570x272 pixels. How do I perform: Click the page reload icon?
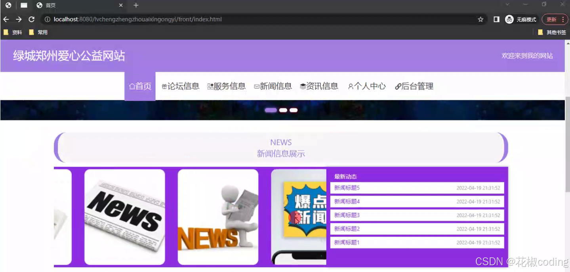[x=31, y=19]
